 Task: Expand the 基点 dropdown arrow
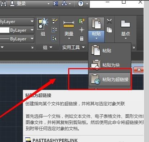coord(126,39)
